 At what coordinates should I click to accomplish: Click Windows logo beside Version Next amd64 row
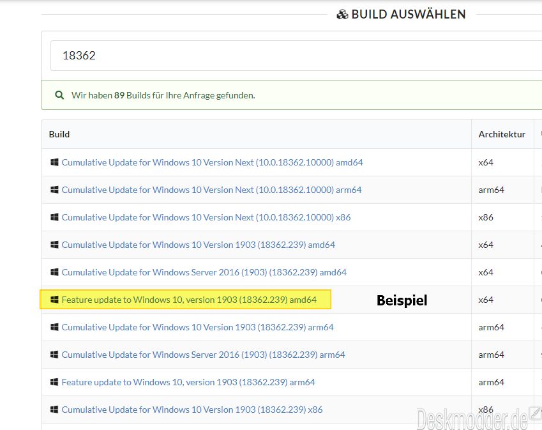(54, 162)
